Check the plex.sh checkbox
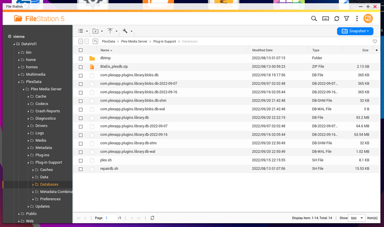The height and width of the screenshot is (227, 384). point(81,161)
